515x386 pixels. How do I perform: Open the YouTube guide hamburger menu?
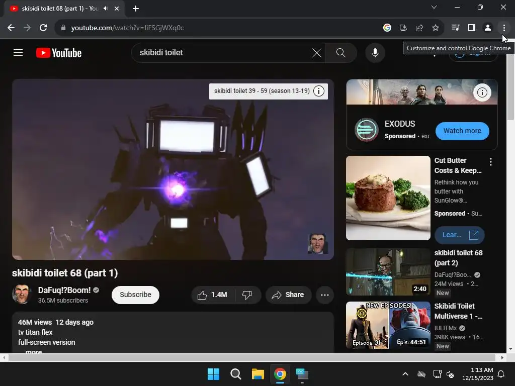coord(18,52)
